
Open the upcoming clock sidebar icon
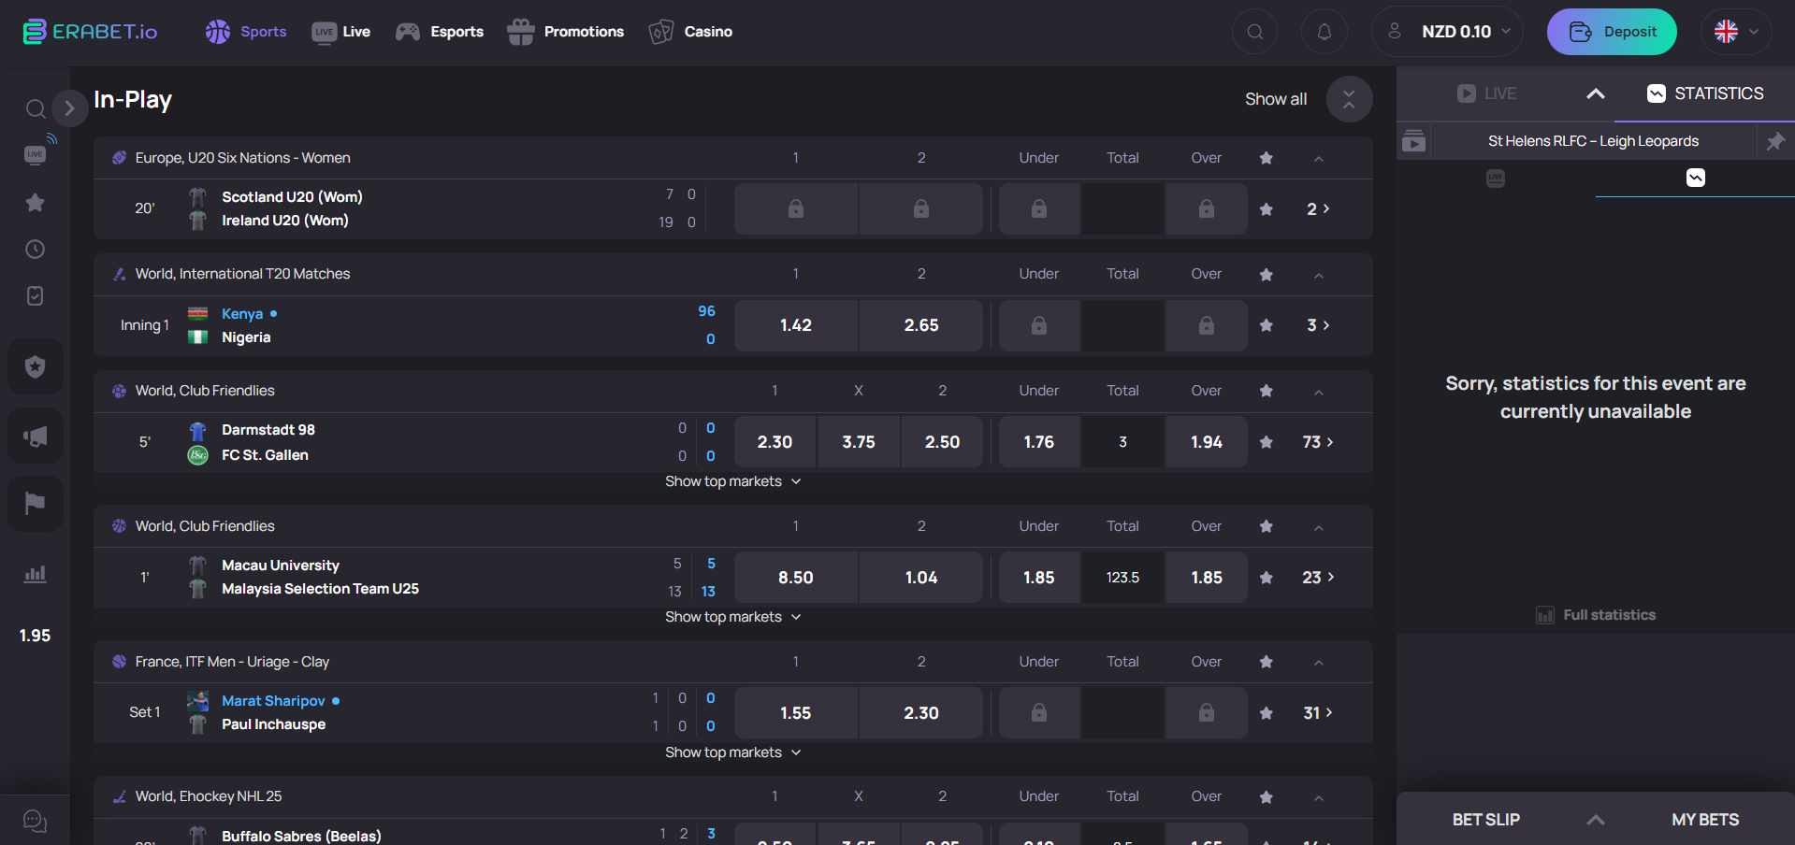[35, 249]
